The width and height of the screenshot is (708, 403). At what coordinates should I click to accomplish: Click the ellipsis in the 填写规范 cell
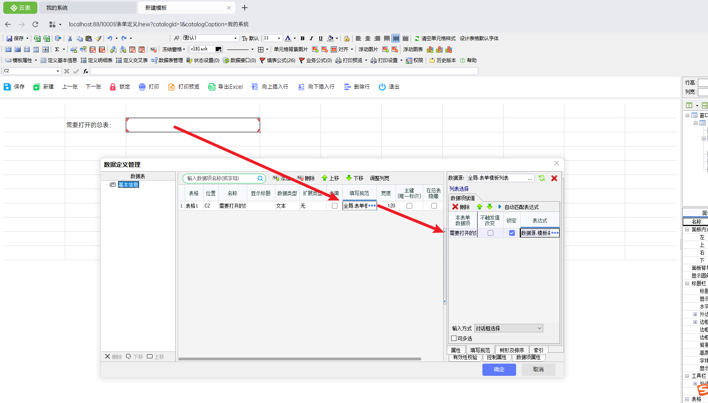point(372,206)
